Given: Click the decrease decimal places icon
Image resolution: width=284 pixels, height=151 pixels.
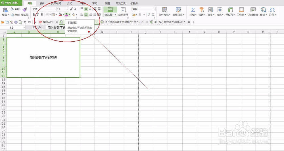Looking at the screenshot, I should coord(153,15).
